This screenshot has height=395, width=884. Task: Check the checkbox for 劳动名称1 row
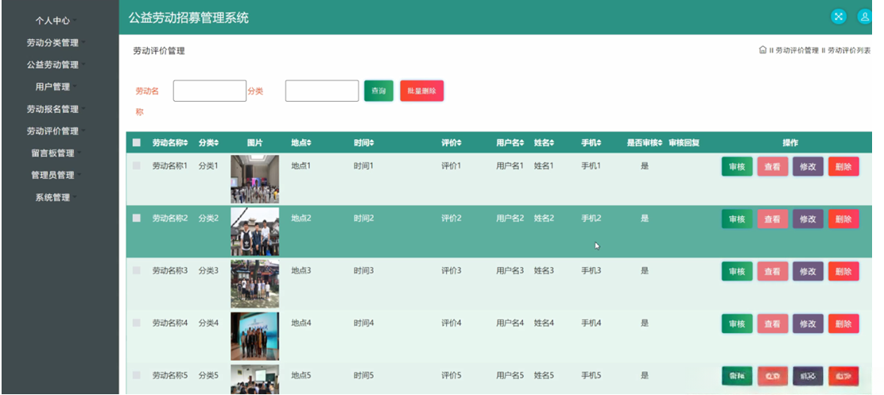point(137,165)
